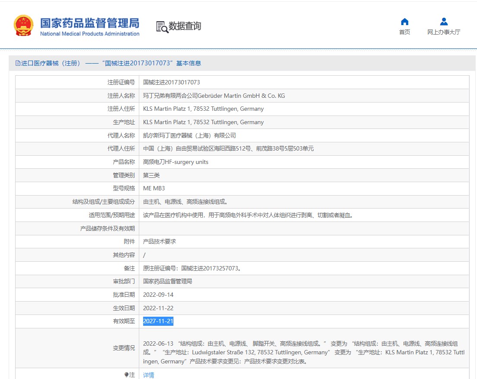Click the 适用范围/预期用途 description text
Screen dimensions: 477x379
coord(248,215)
